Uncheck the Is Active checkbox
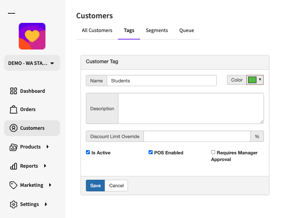 (x=88, y=152)
